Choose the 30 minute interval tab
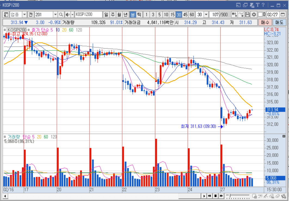Viewport: 289px width, 201px height. (179, 14)
